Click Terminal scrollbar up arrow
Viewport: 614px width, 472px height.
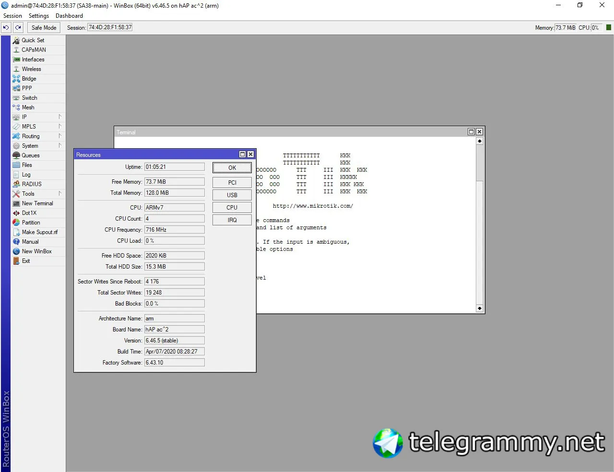tap(479, 141)
